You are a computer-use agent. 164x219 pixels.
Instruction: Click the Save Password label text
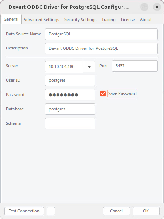point(122,93)
